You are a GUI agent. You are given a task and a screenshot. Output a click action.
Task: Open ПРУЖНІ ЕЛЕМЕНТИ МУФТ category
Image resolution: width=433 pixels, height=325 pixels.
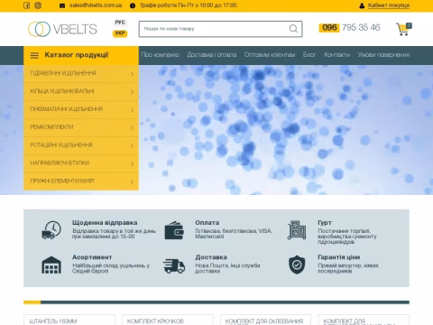(81, 181)
